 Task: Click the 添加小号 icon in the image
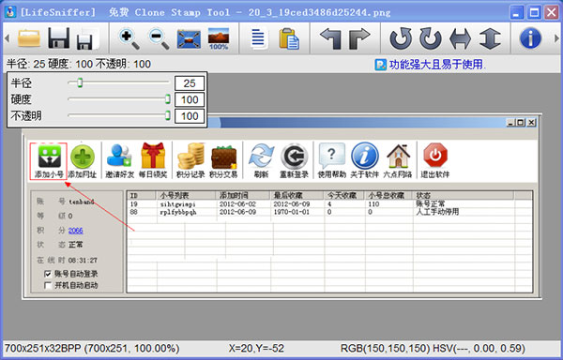coord(49,161)
